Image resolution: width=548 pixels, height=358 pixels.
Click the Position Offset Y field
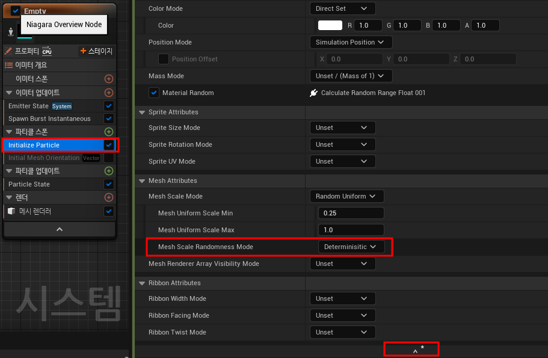(x=421, y=59)
